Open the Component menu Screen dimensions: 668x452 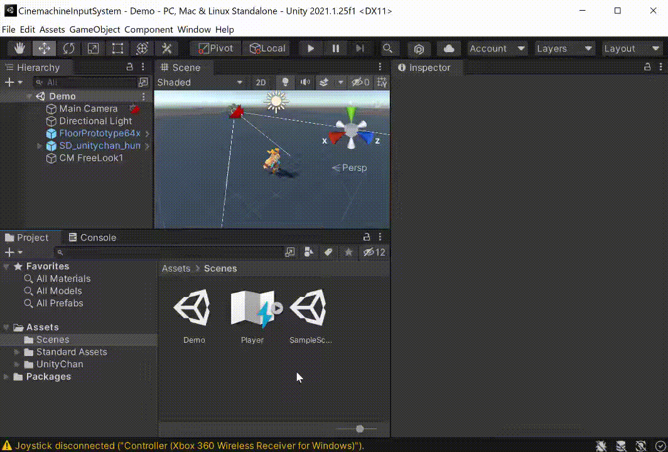click(149, 30)
